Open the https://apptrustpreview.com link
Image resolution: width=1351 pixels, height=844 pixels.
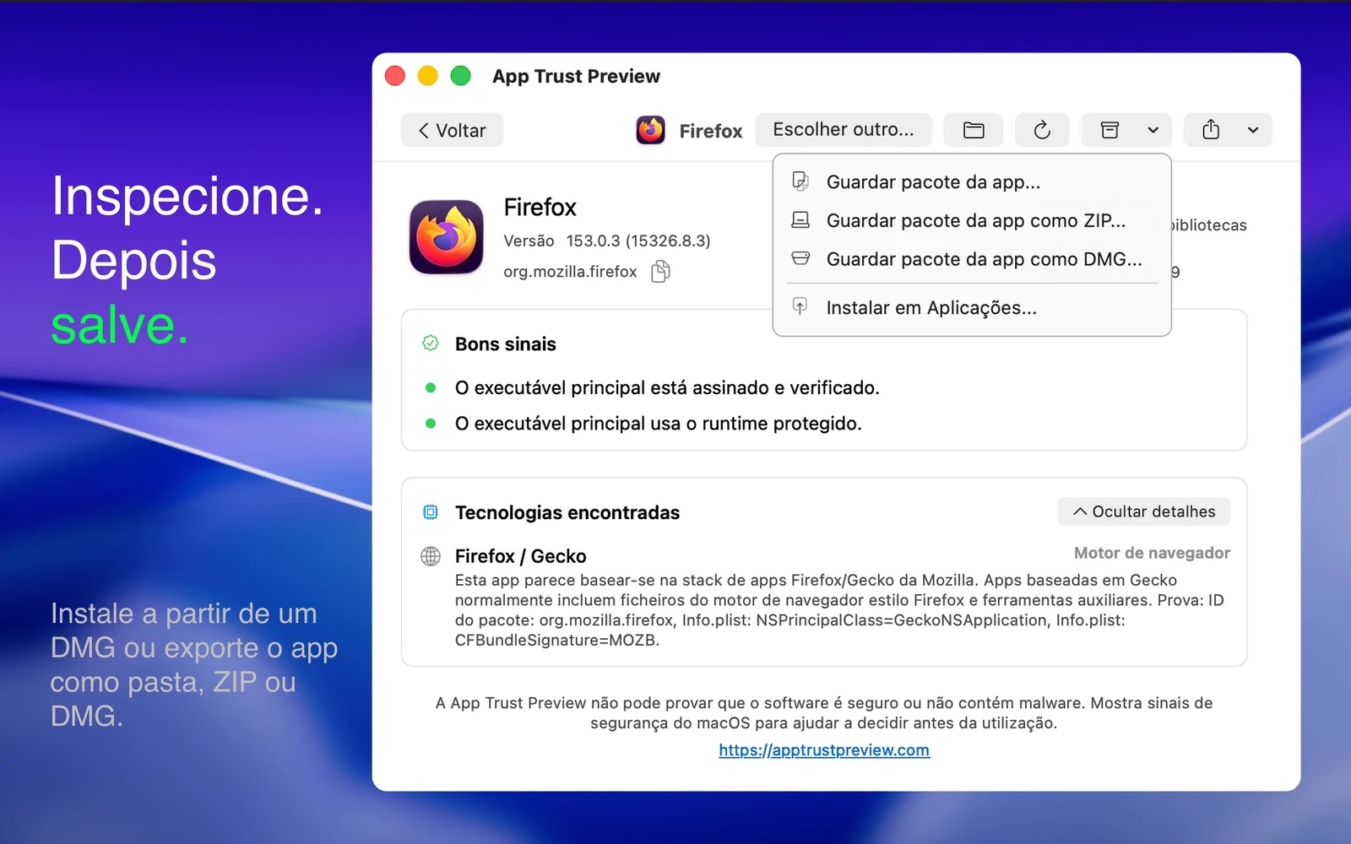click(824, 749)
